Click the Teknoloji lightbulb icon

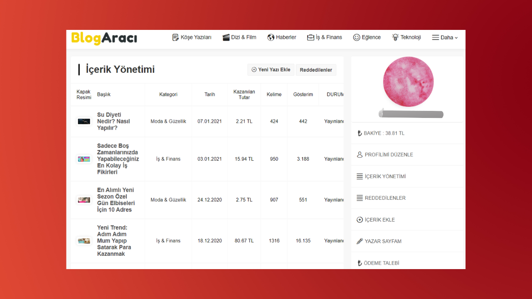395,37
